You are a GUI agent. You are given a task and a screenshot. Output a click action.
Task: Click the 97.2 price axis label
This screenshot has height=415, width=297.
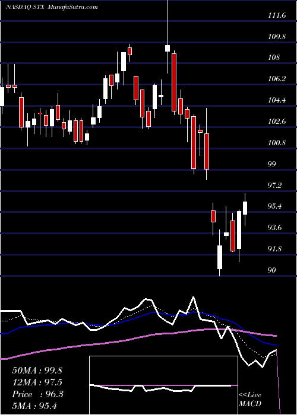tap(275, 185)
